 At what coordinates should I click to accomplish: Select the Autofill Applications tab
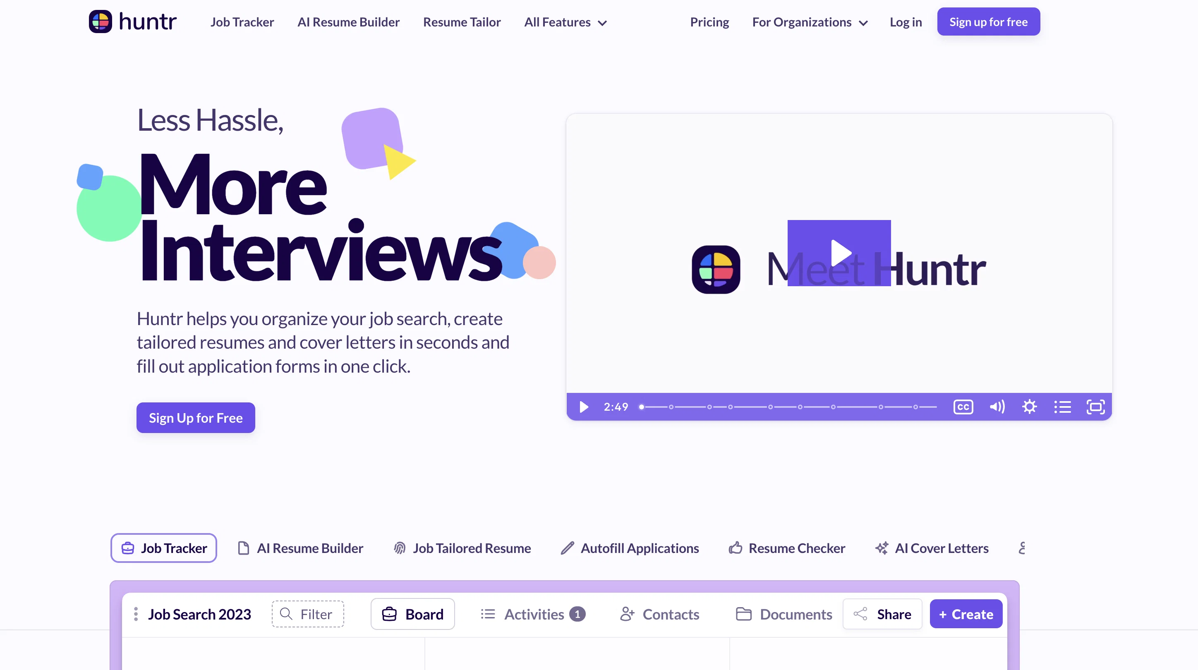coord(630,548)
